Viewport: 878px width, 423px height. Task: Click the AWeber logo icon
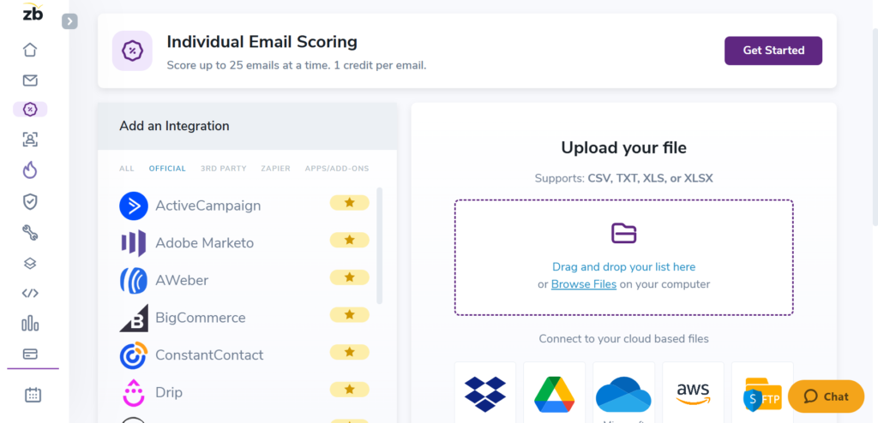tap(134, 280)
